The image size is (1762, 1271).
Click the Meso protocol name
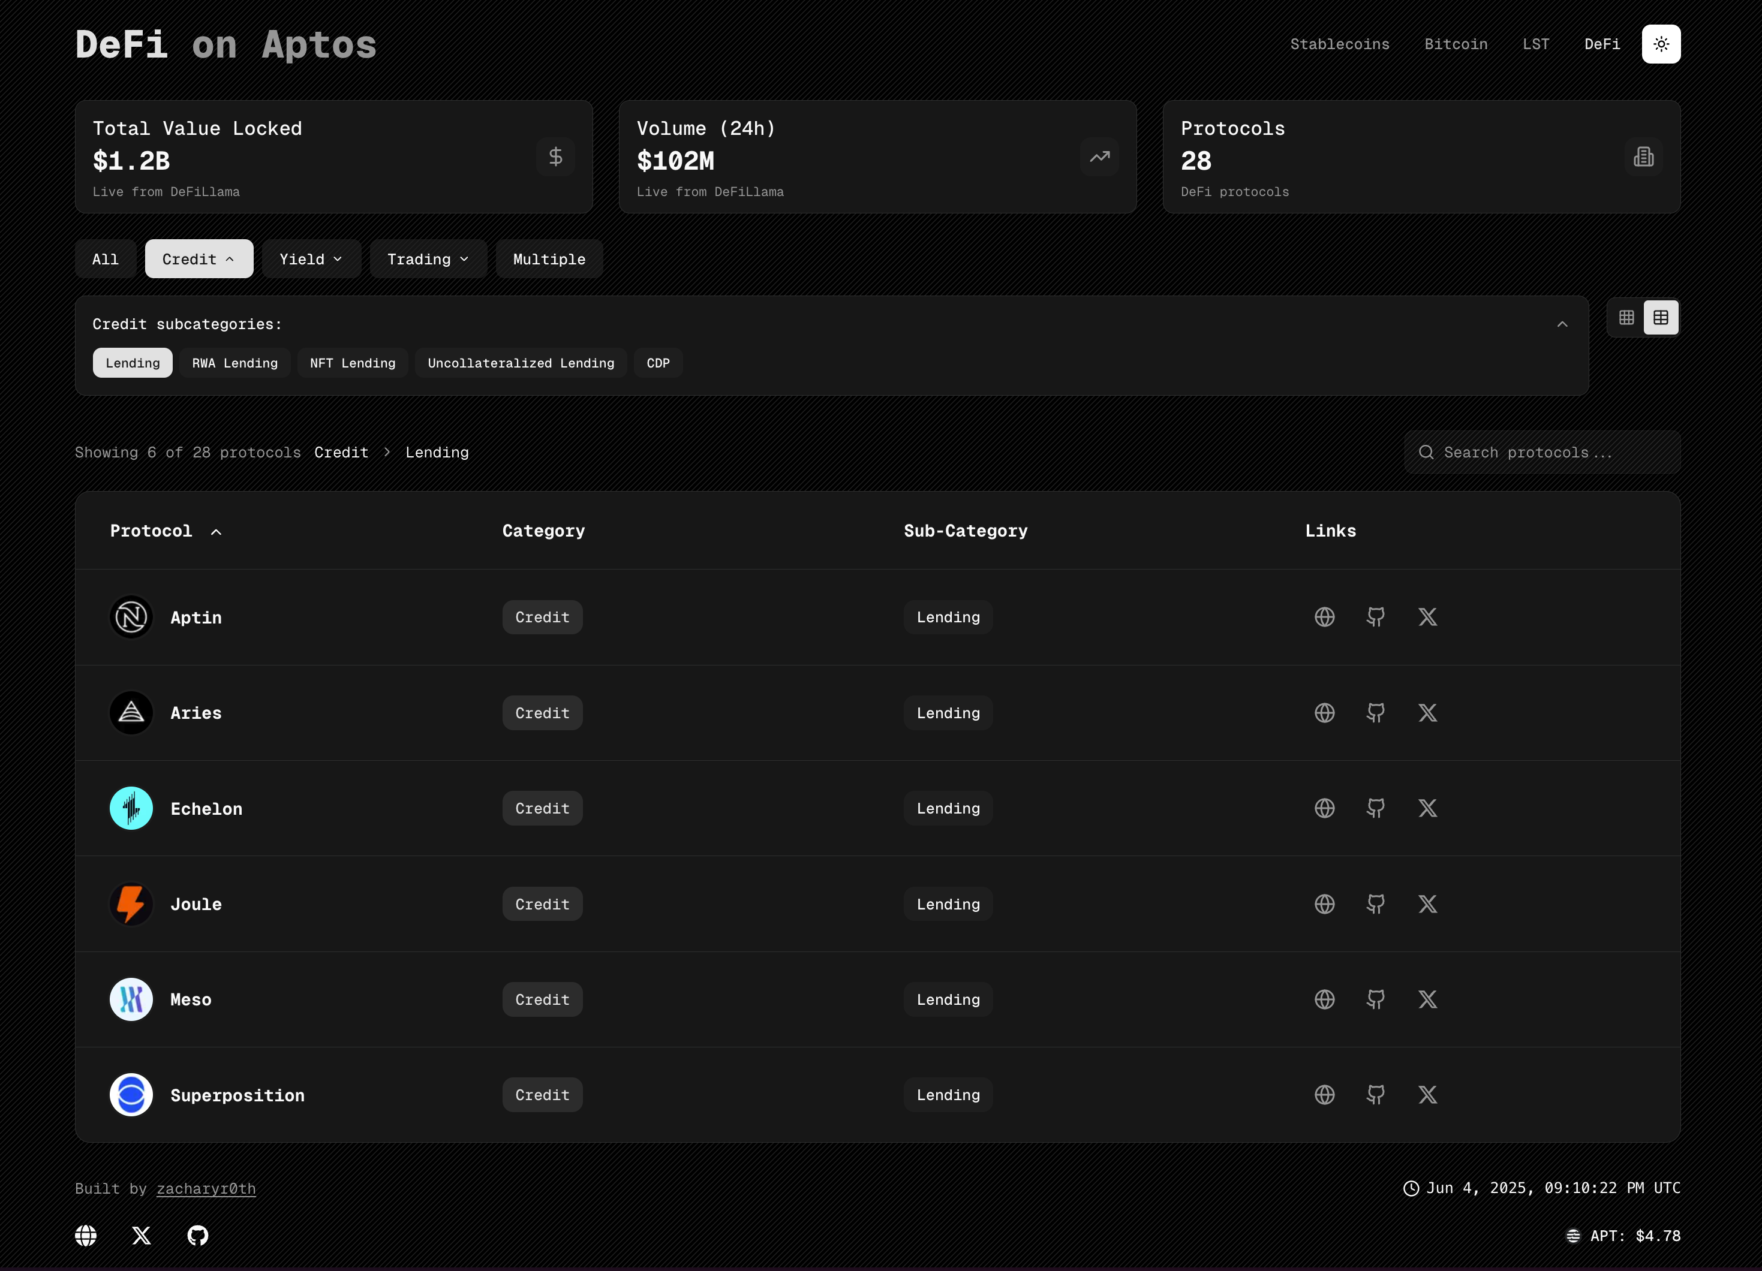[x=190, y=1000]
